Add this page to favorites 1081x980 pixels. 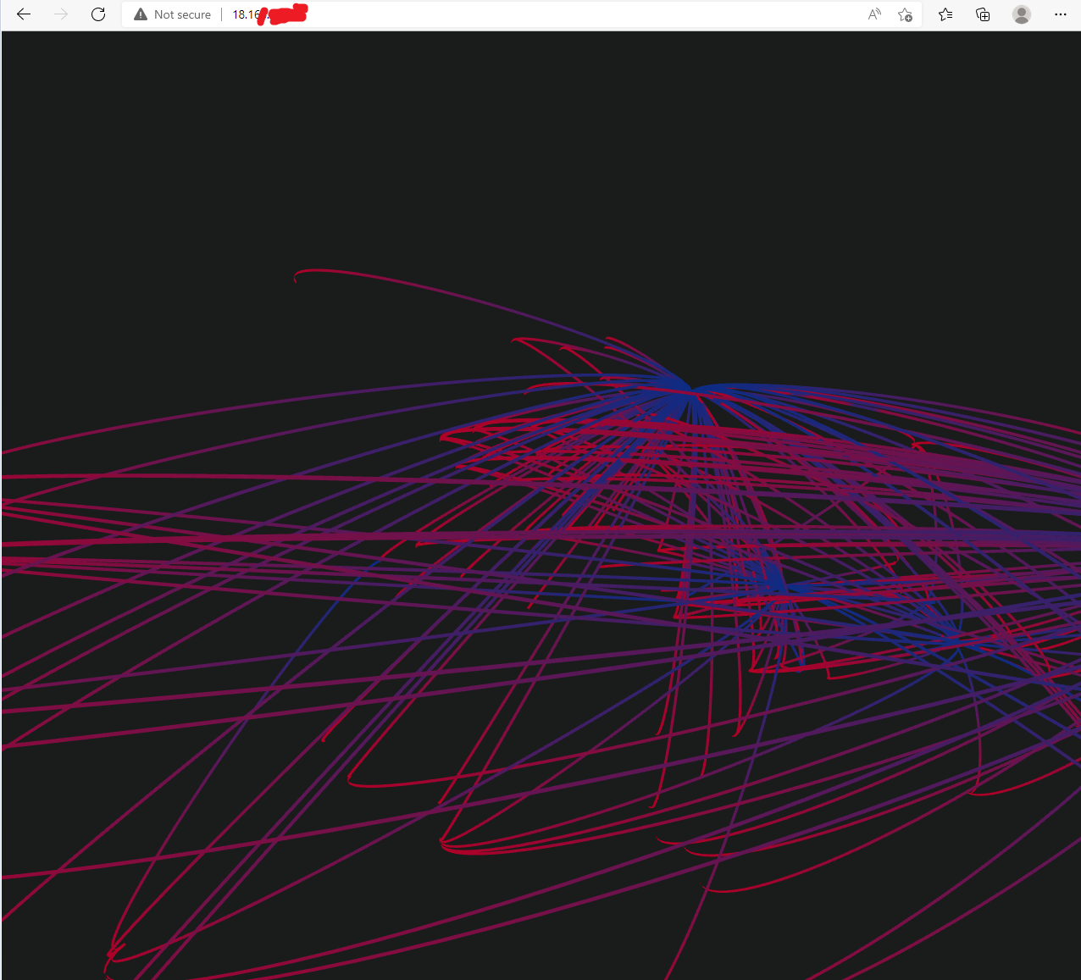click(x=904, y=14)
